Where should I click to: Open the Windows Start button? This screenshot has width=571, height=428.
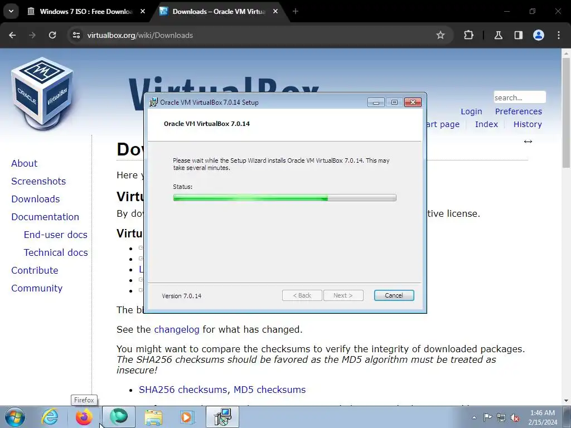click(15, 417)
